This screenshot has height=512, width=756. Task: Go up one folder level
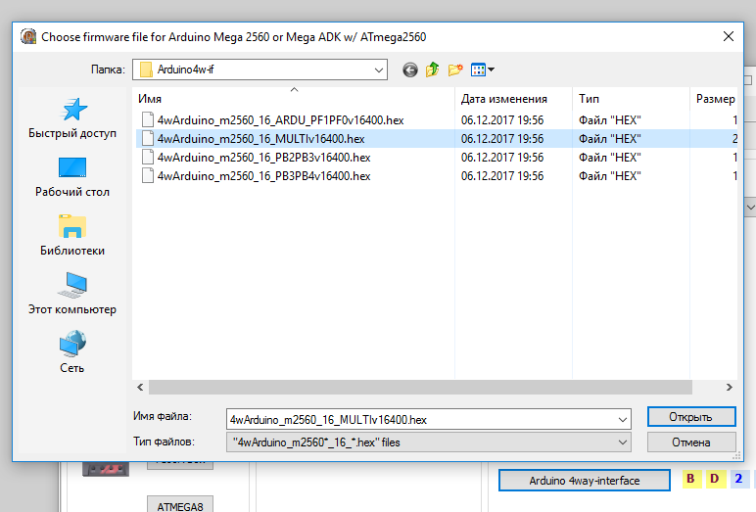(432, 70)
